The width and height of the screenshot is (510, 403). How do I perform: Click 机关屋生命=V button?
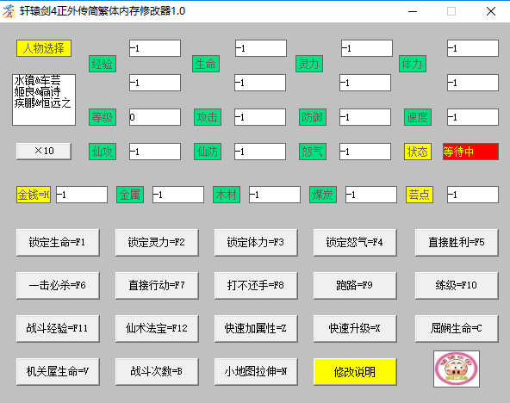[58, 372]
